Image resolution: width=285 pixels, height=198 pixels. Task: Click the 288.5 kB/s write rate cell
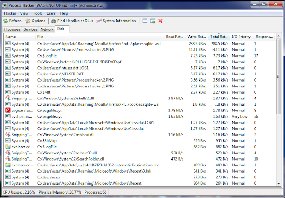(x=197, y=44)
